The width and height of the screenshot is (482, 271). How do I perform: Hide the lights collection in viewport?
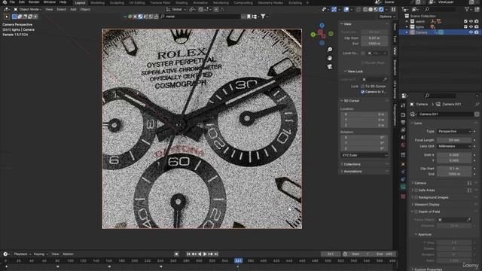471,27
